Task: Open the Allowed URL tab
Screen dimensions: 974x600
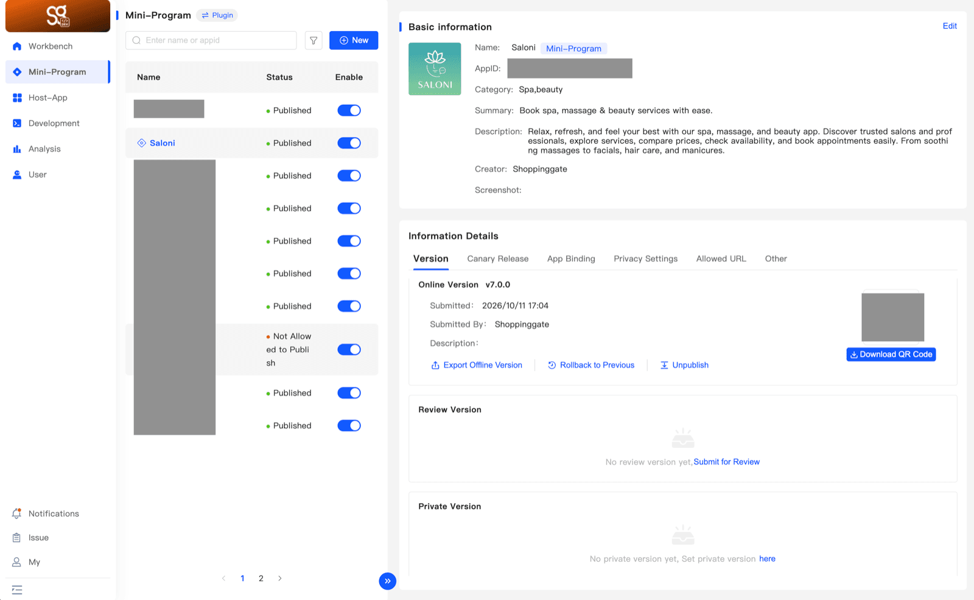Action: [x=721, y=259]
